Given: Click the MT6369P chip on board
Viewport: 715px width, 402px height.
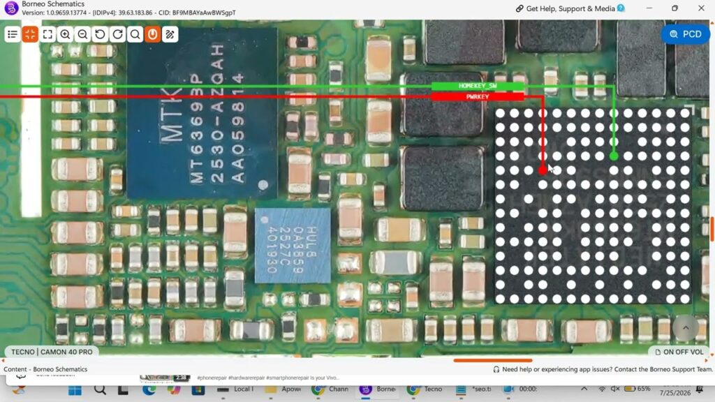Looking at the screenshot, I should click(x=202, y=113).
